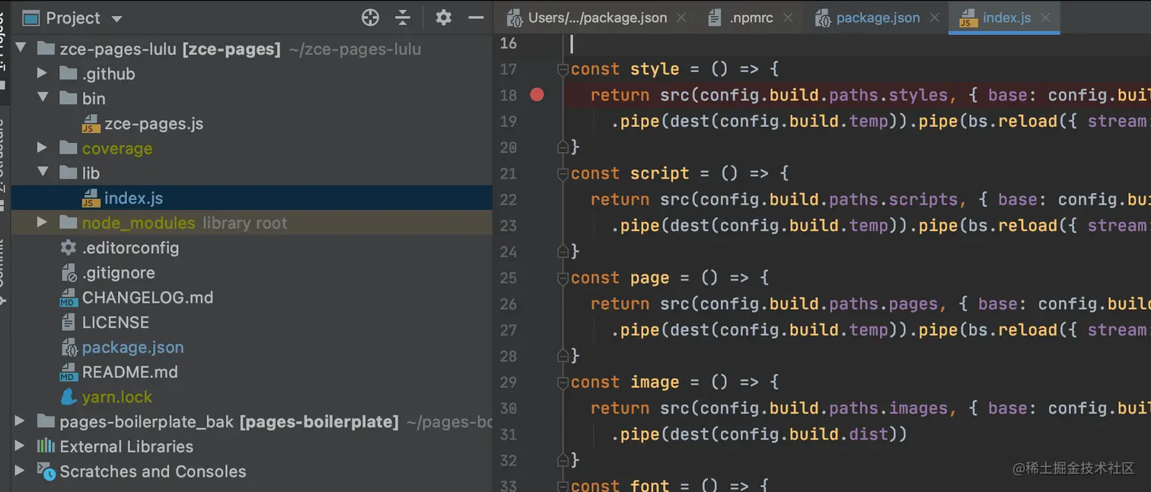Select yarn.lock in the project tree
The image size is (1151, 492).
(x=116, y=397)
